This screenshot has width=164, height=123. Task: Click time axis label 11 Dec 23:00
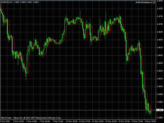(x=98, y=121)
